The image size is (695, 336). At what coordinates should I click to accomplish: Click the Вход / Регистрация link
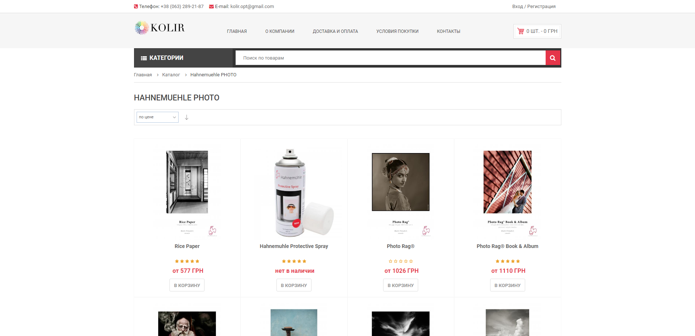(534, 7)
